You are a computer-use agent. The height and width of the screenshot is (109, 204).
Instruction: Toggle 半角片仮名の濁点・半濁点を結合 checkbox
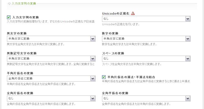tap(104, 77)
